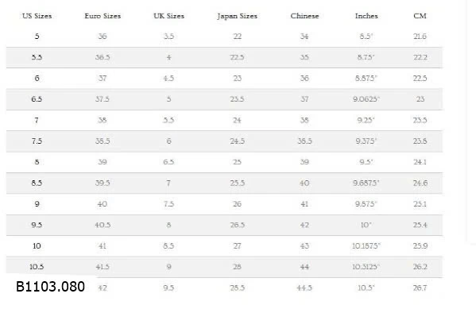Select the 25.4 CM value

(420, 225)
